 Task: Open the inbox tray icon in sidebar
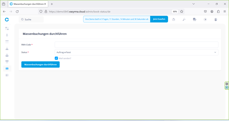(x=7, y=55)
